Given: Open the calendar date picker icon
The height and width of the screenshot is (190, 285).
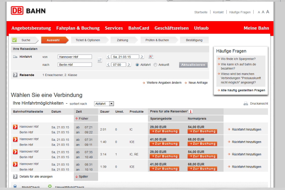Looking at the screenshot, I should [151, 57].
